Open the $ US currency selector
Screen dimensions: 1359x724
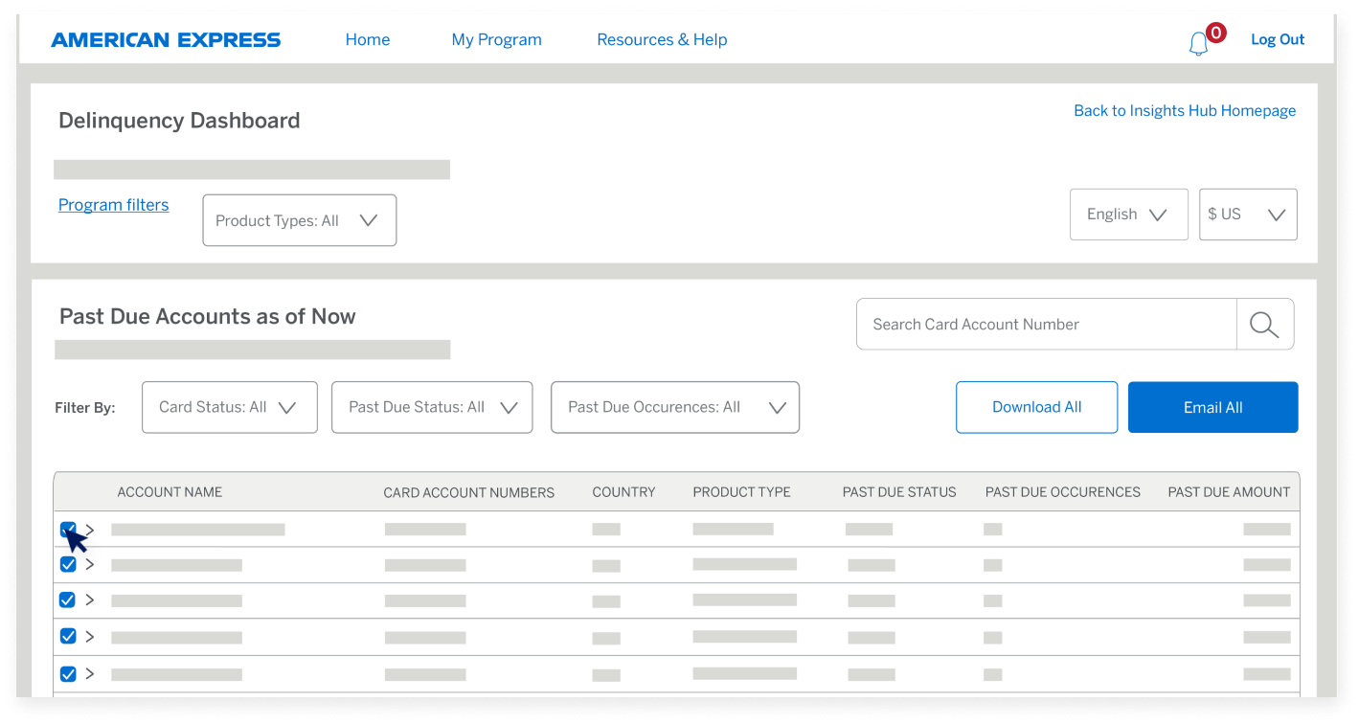point(1247,214)
